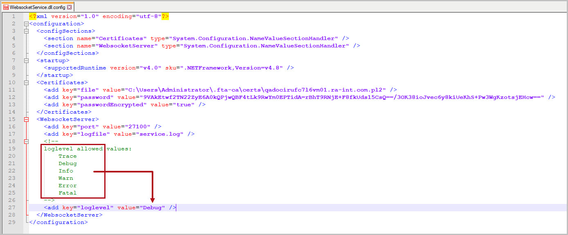
Task: Click the section name "Certificates" value
Action: click(x=121, y=38)
